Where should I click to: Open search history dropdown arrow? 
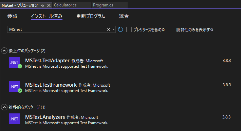(x=114, y=29)
